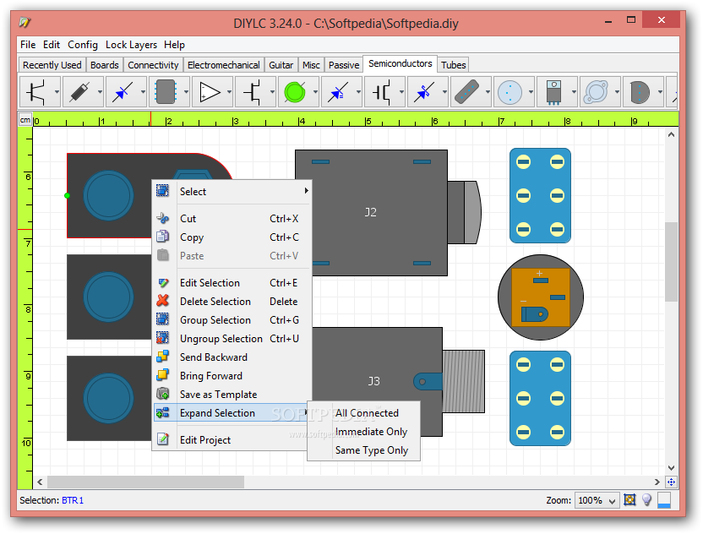Switch to the Tubes tab
Viewport: 703px width, 534px height.
point(453,65)
